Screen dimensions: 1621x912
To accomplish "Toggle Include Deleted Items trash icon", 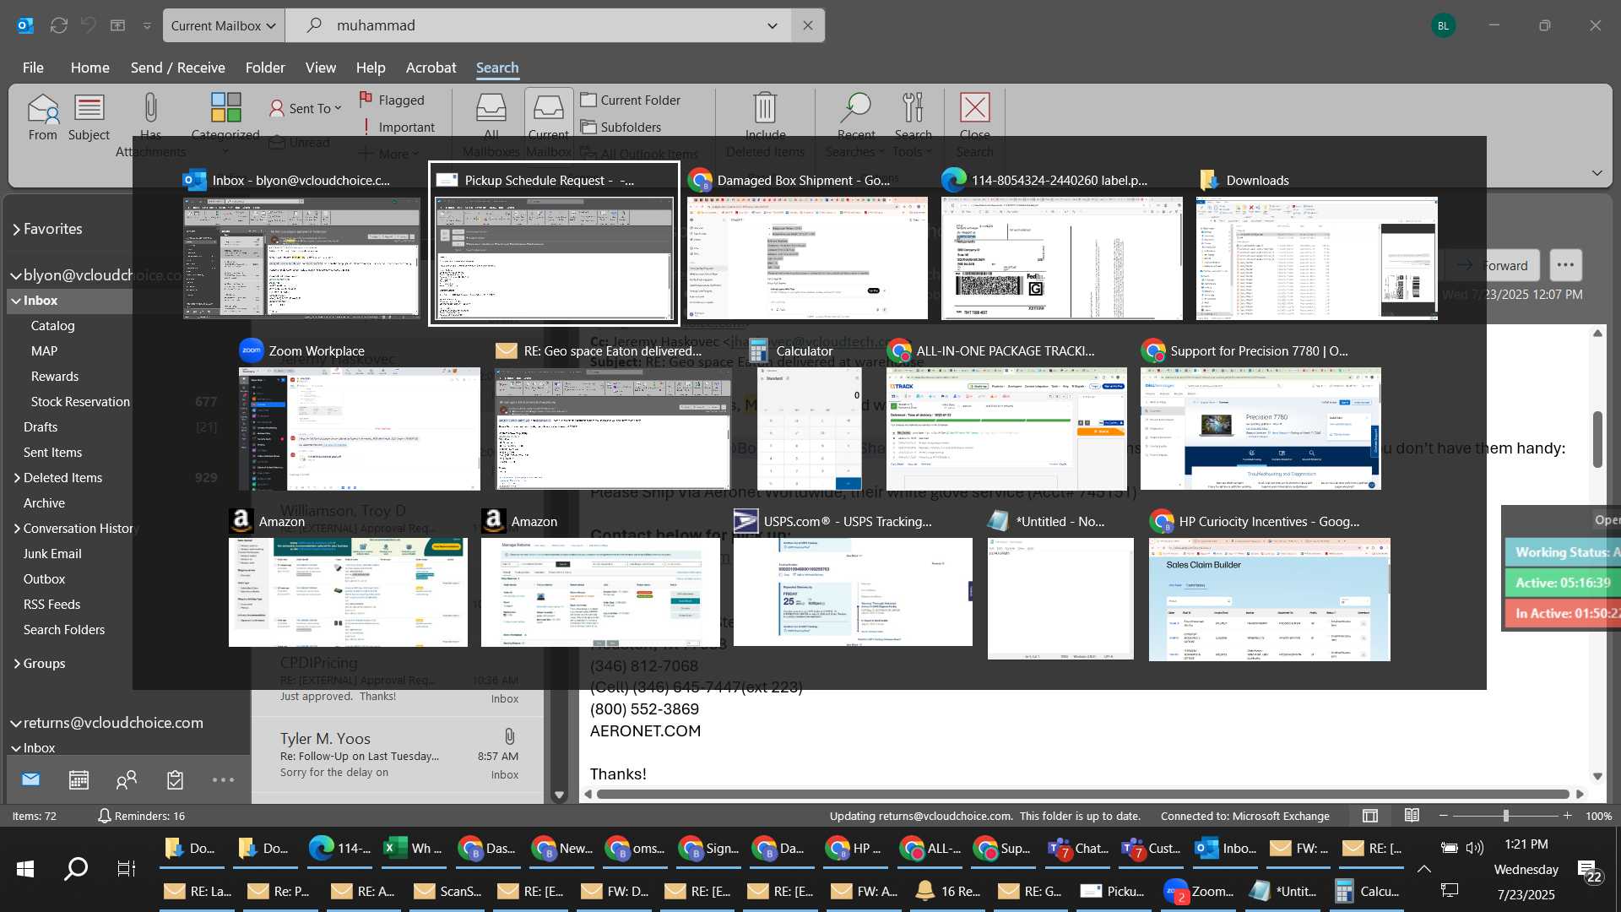I will (x=765, y=108).
